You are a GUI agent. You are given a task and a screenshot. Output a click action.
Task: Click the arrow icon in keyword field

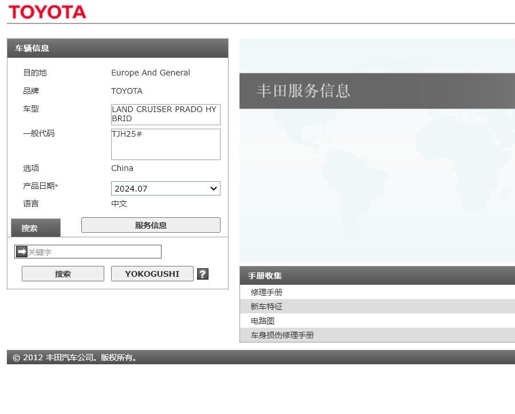click(x=22, y=252)
